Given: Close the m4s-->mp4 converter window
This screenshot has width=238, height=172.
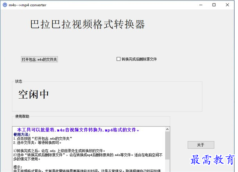Looking at the screenshot, I should pyautogui.click(x=227, y=5).
